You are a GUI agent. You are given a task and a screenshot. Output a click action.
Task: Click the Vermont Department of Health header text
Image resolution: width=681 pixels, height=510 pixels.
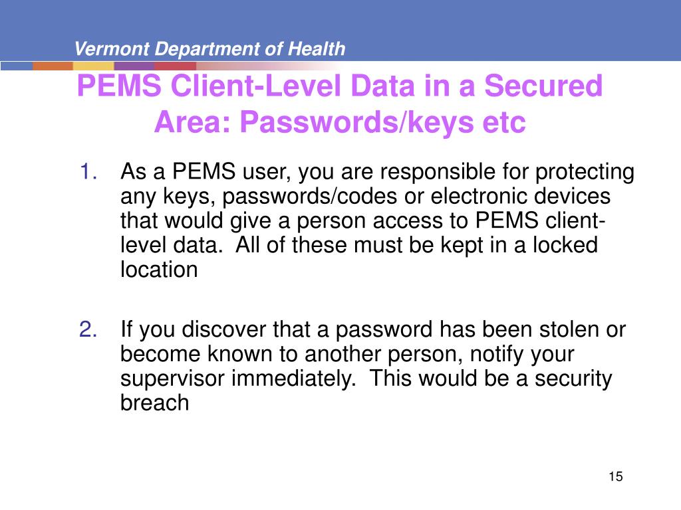click(x=209, y=48)
